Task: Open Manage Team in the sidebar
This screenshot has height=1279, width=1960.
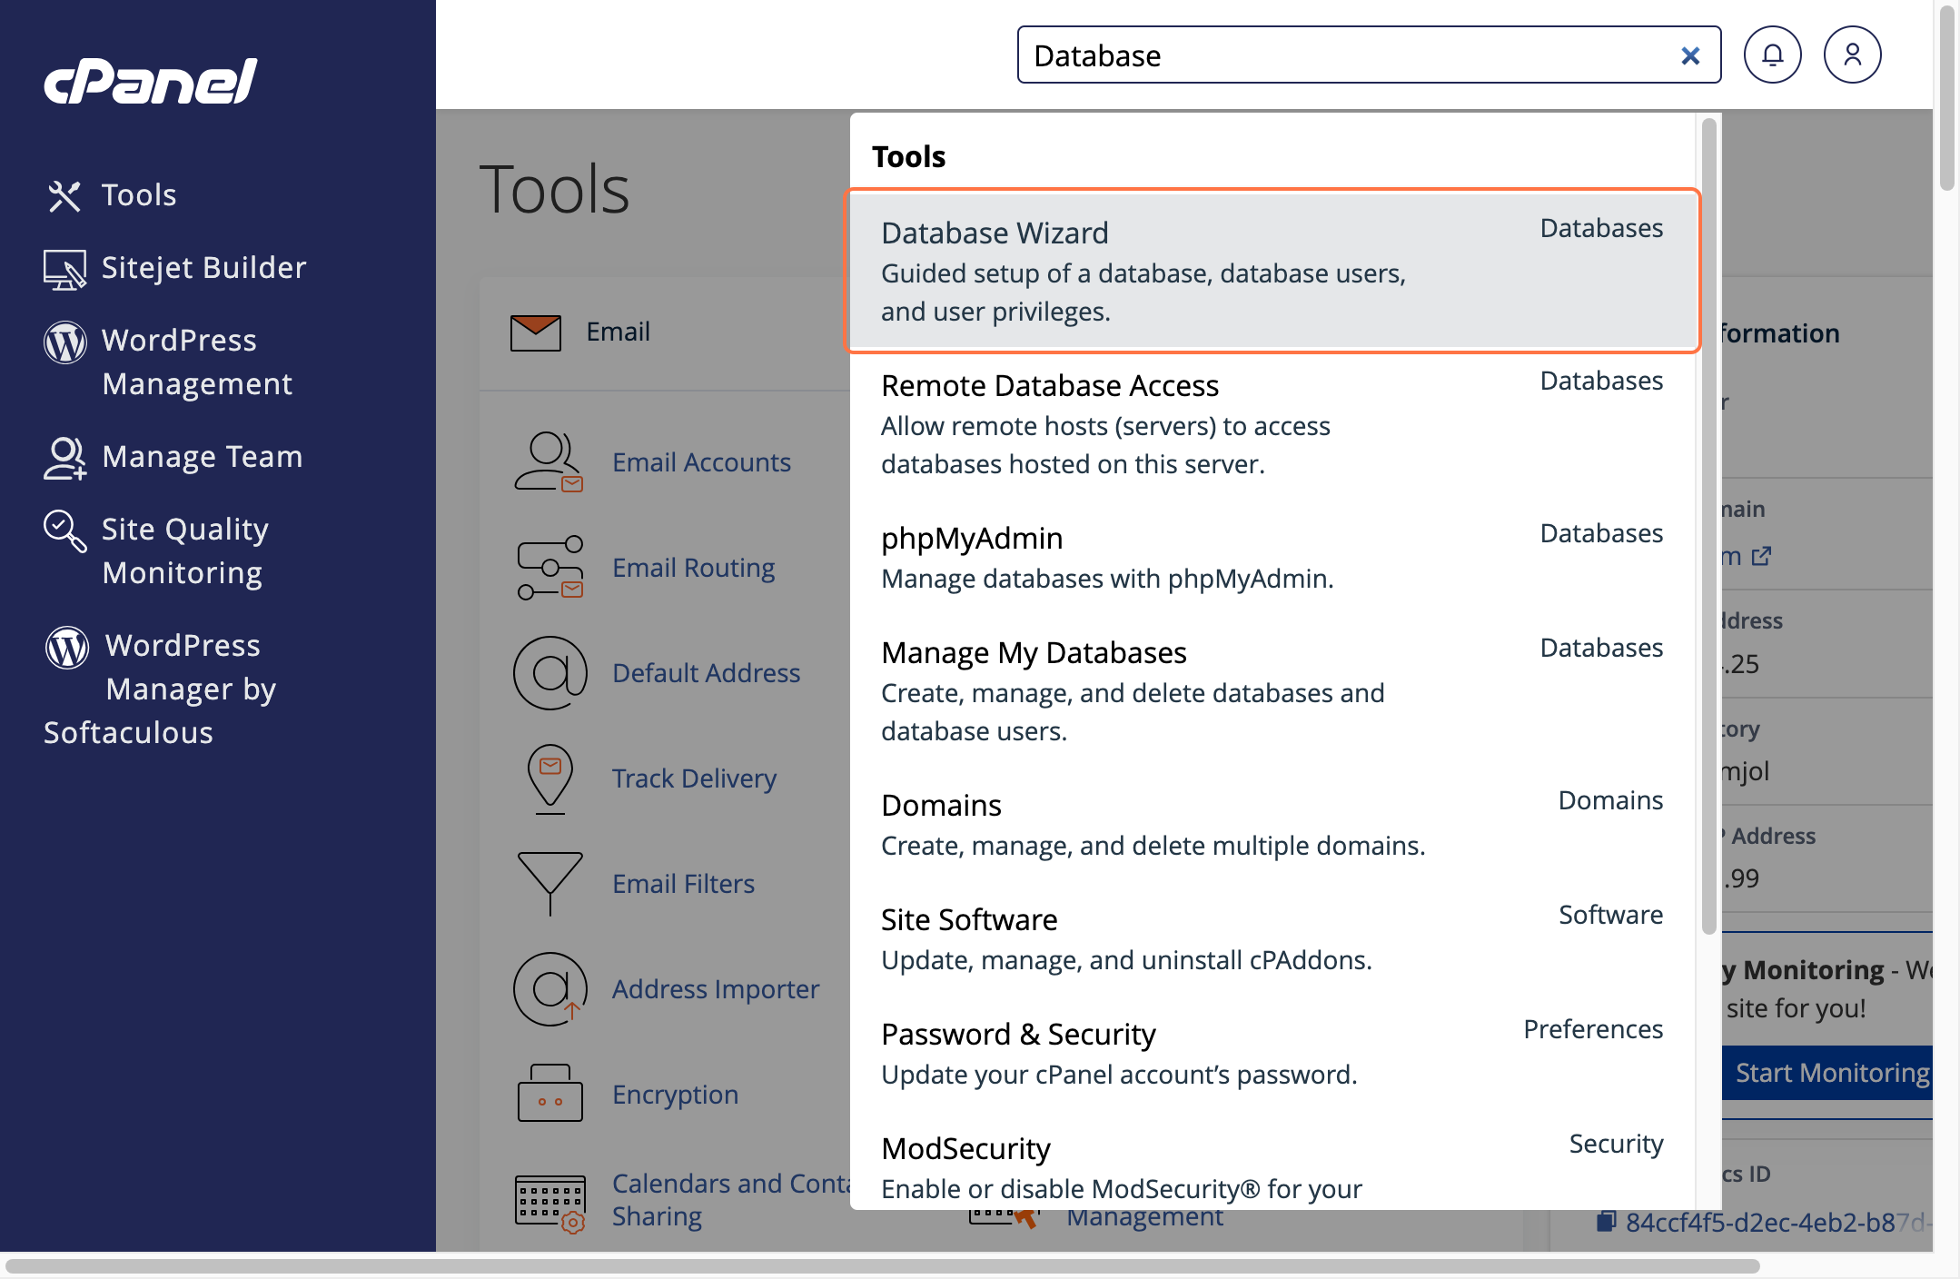Action: point(202,456)
